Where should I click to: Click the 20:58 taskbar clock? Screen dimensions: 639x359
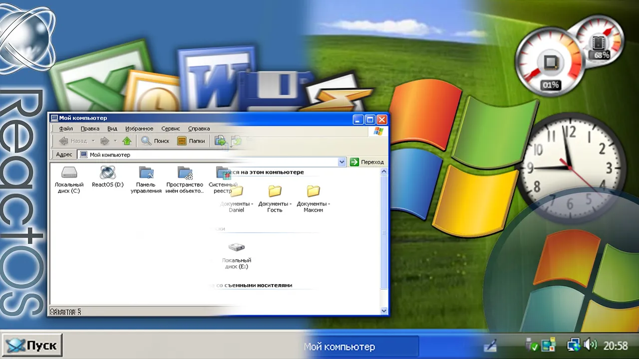[615, 346]
